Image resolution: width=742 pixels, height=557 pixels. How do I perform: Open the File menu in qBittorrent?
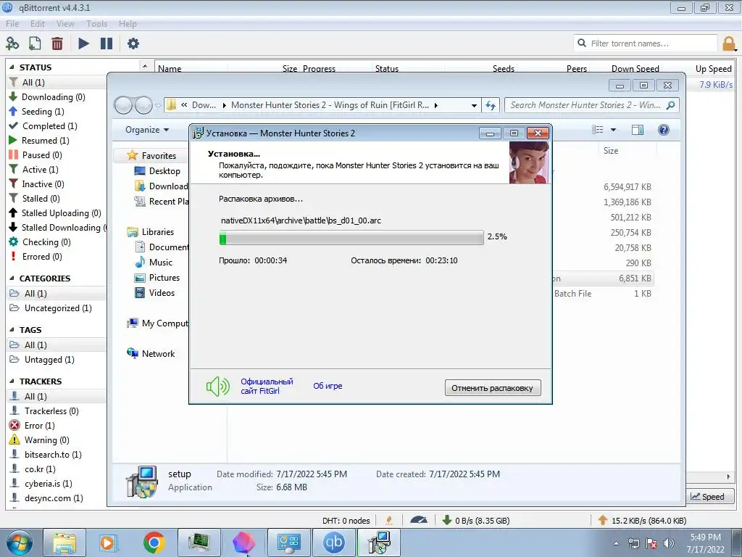click(x=12, y=24)
